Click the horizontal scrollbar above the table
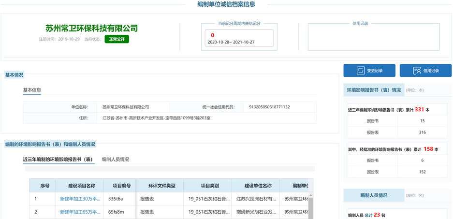The image size is (453, 219). [170, 169]
